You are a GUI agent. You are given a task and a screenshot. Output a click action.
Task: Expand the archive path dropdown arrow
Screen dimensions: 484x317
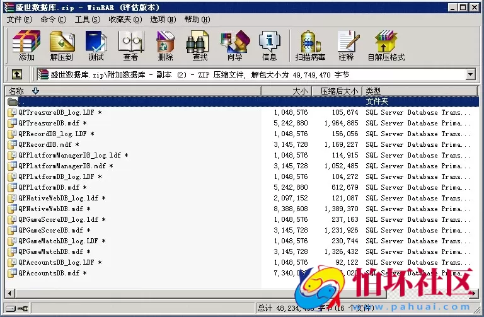coord(470,74)
